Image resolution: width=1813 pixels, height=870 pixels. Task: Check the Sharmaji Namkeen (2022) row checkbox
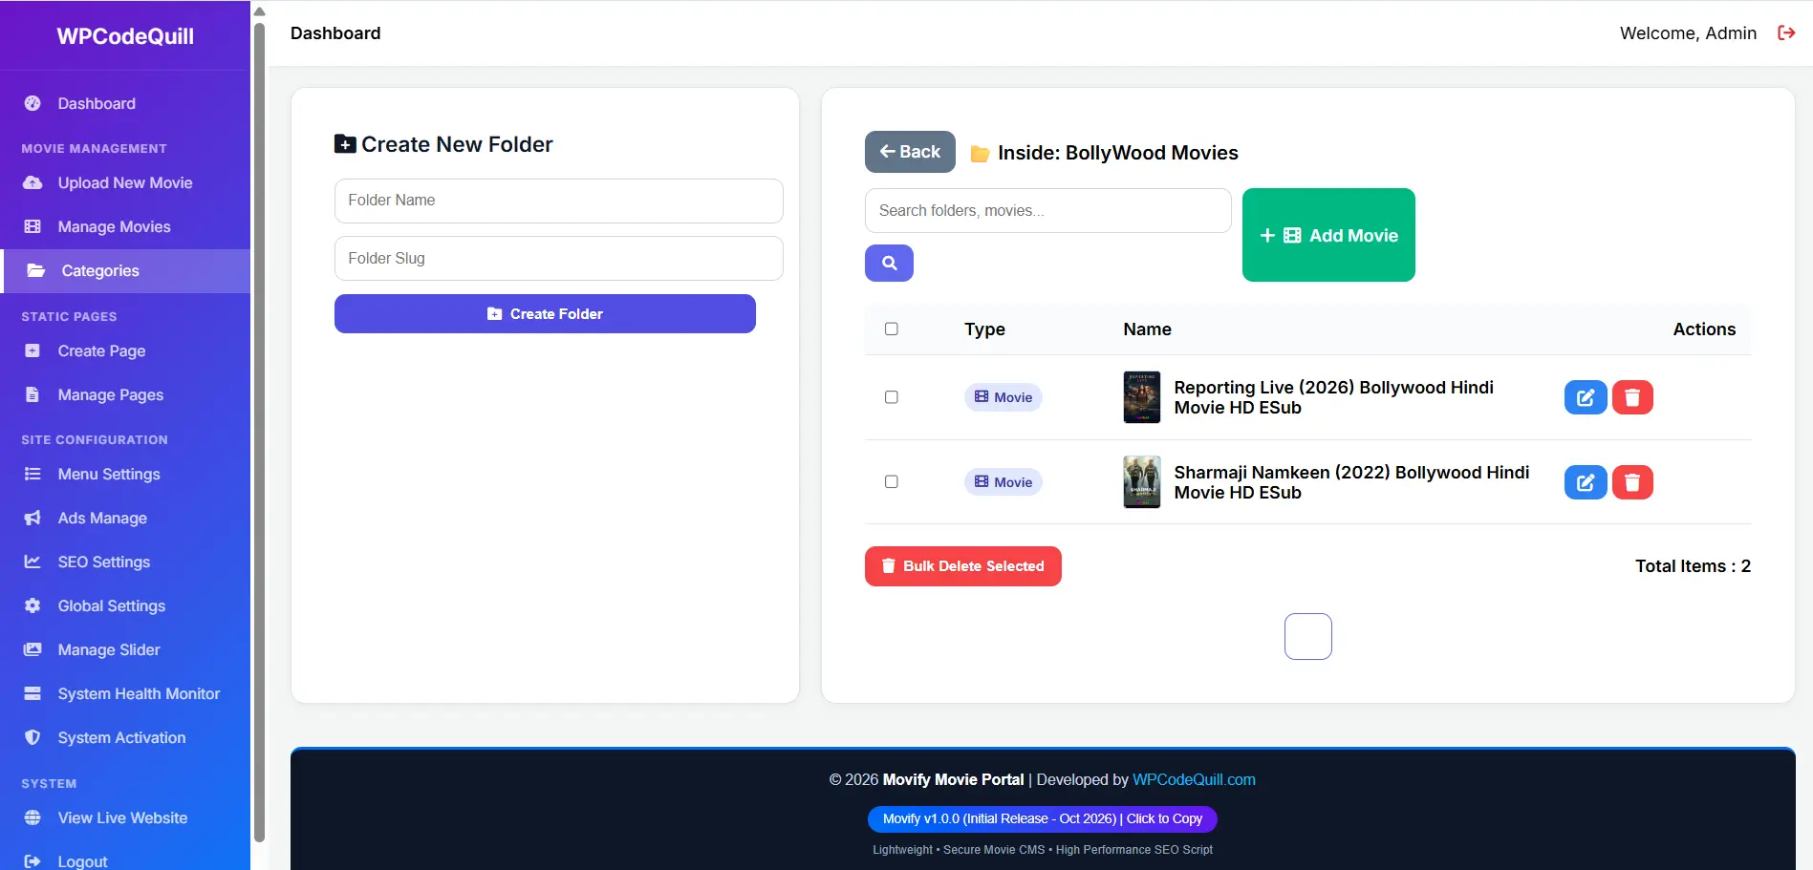pos(892,482)
